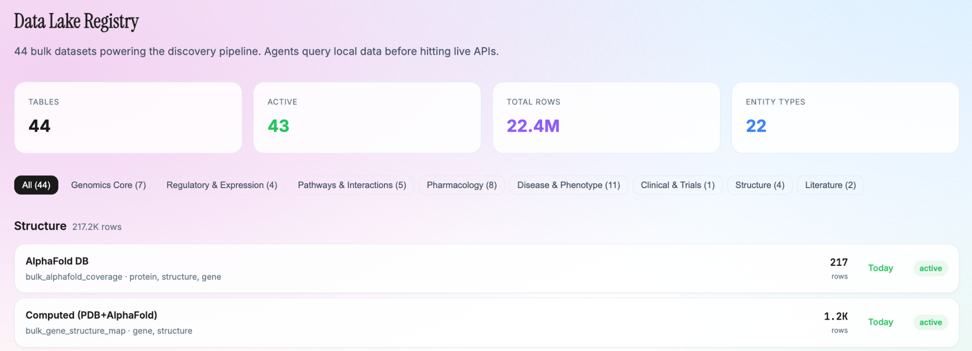Click the Tables stat card
The height and width of the screenshot is (351, 972).
pyautogui.click(x=128, y=118)
